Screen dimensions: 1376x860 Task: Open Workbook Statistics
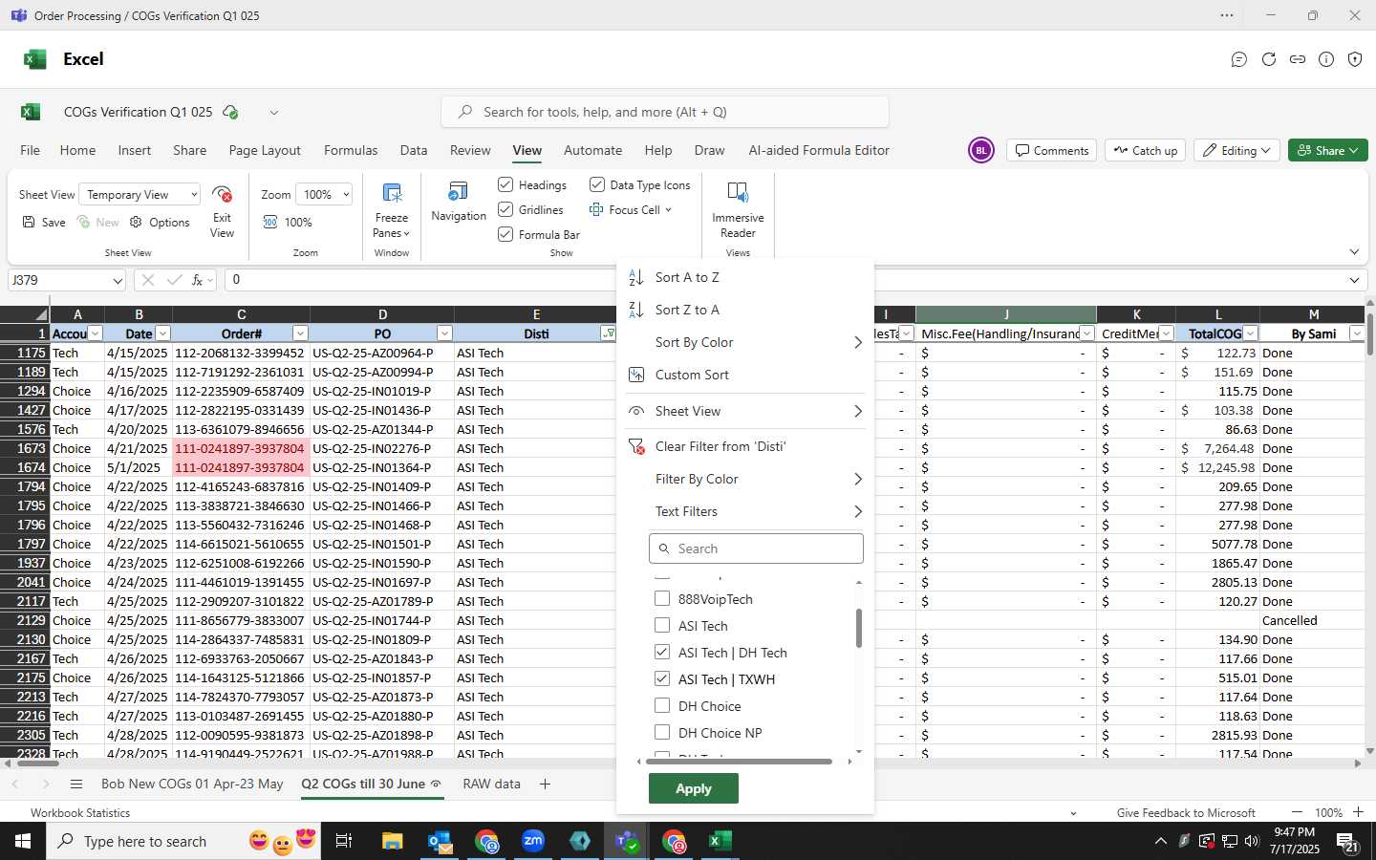(80, 812)
